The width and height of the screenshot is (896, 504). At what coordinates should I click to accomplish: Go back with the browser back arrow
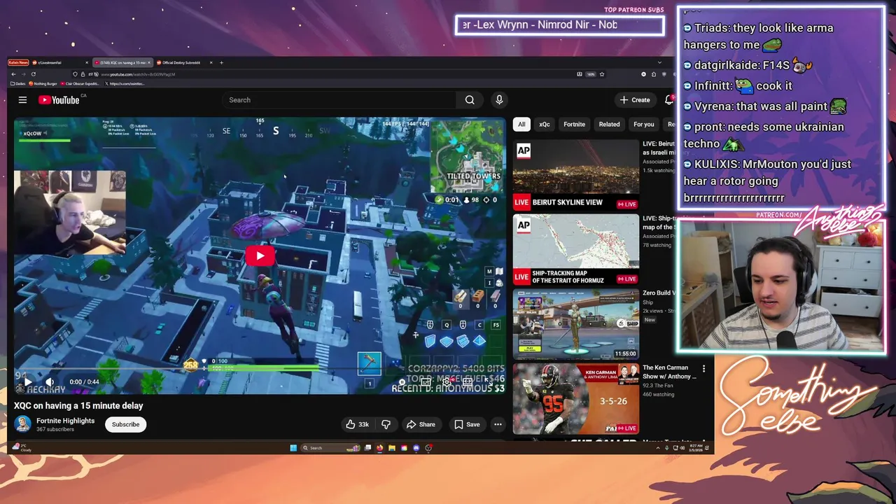[x=13, y=74]
